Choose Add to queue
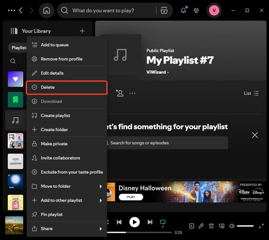Viewport: 269px width, 240px height. pyautogui.click(x=67, y=45)
